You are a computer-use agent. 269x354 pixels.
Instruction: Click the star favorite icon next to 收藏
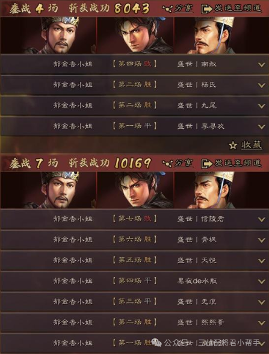[233, 145]
